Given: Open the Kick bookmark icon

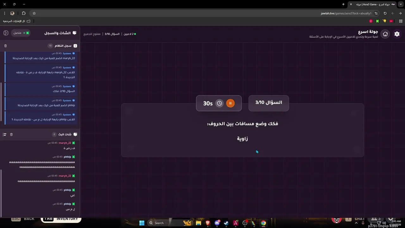Looking at the screenshot, I should [x=377, y=21].
